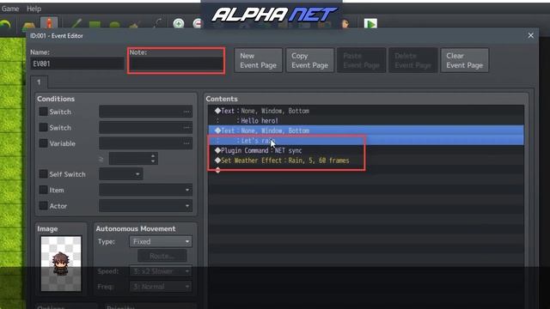Open the second Switch condition ellipsis selector
The height and width of the screenshot is (309, 550).
point(186,128)
